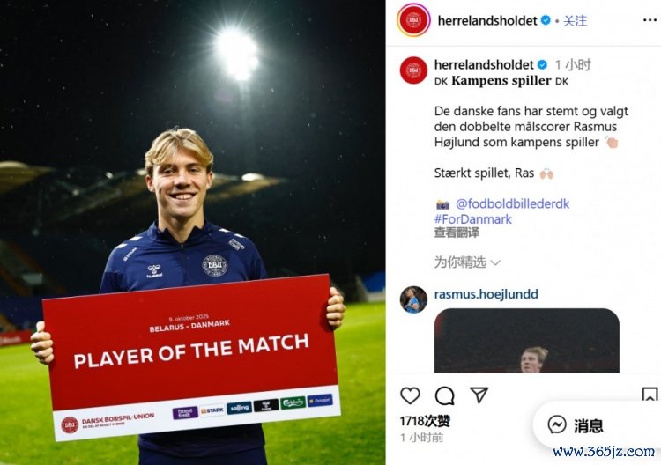Open herrelandsholdet profile picture in header
Image resolution: width=661 pixels, height=465 pixels.
point(413,19)
